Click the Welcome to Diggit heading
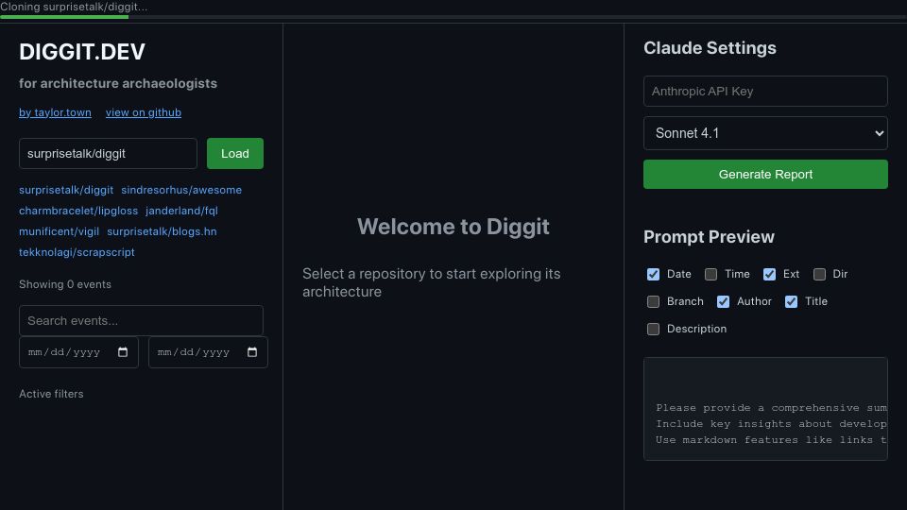 (453, 227)
